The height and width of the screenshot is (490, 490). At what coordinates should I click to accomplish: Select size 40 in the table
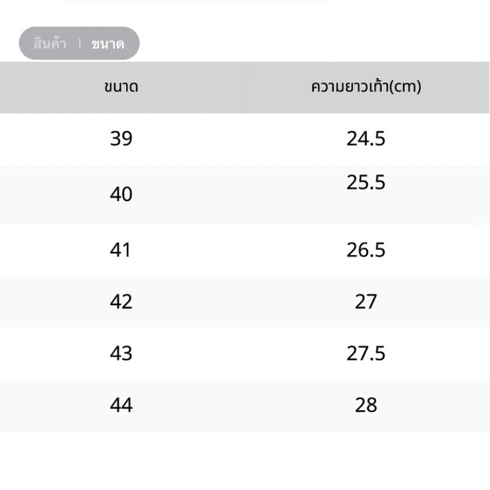[x=121, y=194]
